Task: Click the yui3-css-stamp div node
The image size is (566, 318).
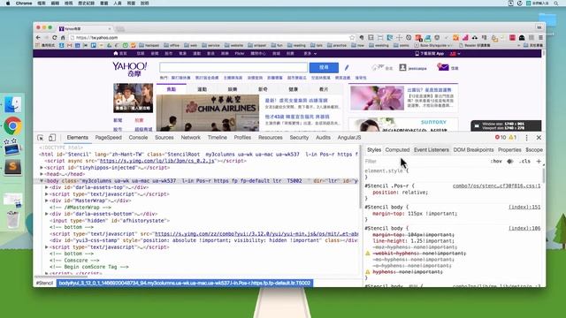Action: (203, 240)
